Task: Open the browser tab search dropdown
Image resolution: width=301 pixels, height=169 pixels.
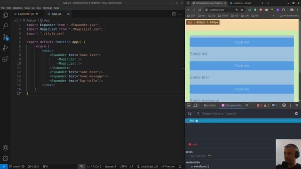Action: [x=188, y=3]
